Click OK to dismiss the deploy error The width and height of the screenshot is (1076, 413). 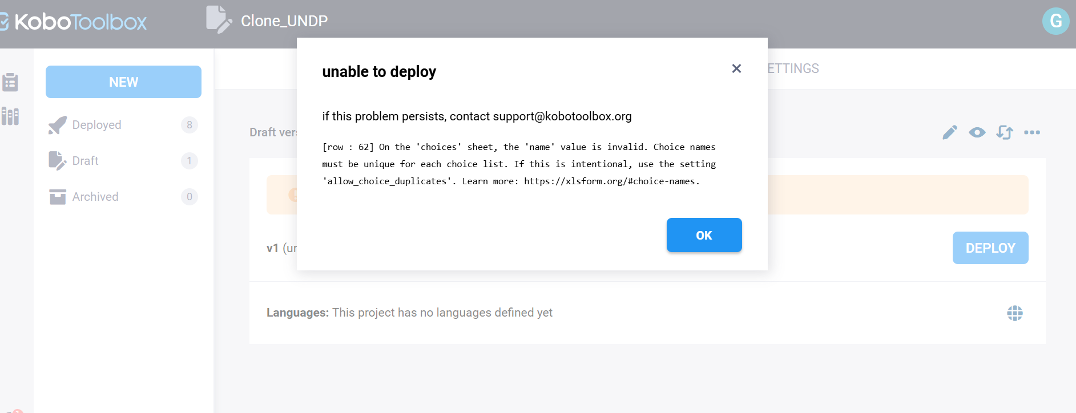click(x=704, y=235)
